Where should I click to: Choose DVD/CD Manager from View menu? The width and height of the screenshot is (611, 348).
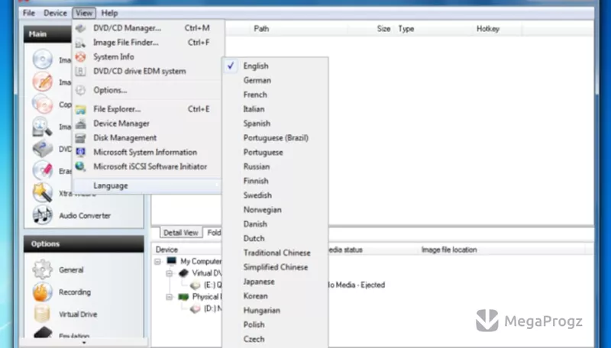pos(148,28)
